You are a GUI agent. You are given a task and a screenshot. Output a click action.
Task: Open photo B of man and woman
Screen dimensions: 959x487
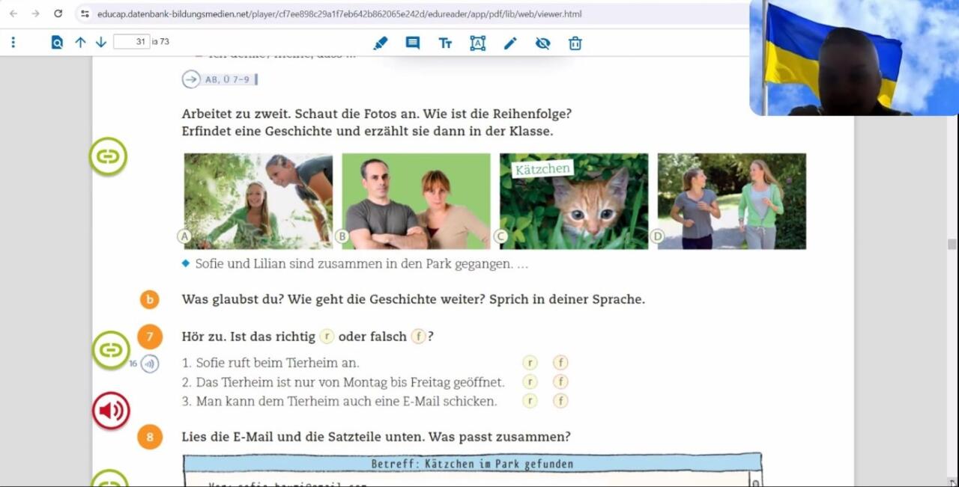[417, 201]
